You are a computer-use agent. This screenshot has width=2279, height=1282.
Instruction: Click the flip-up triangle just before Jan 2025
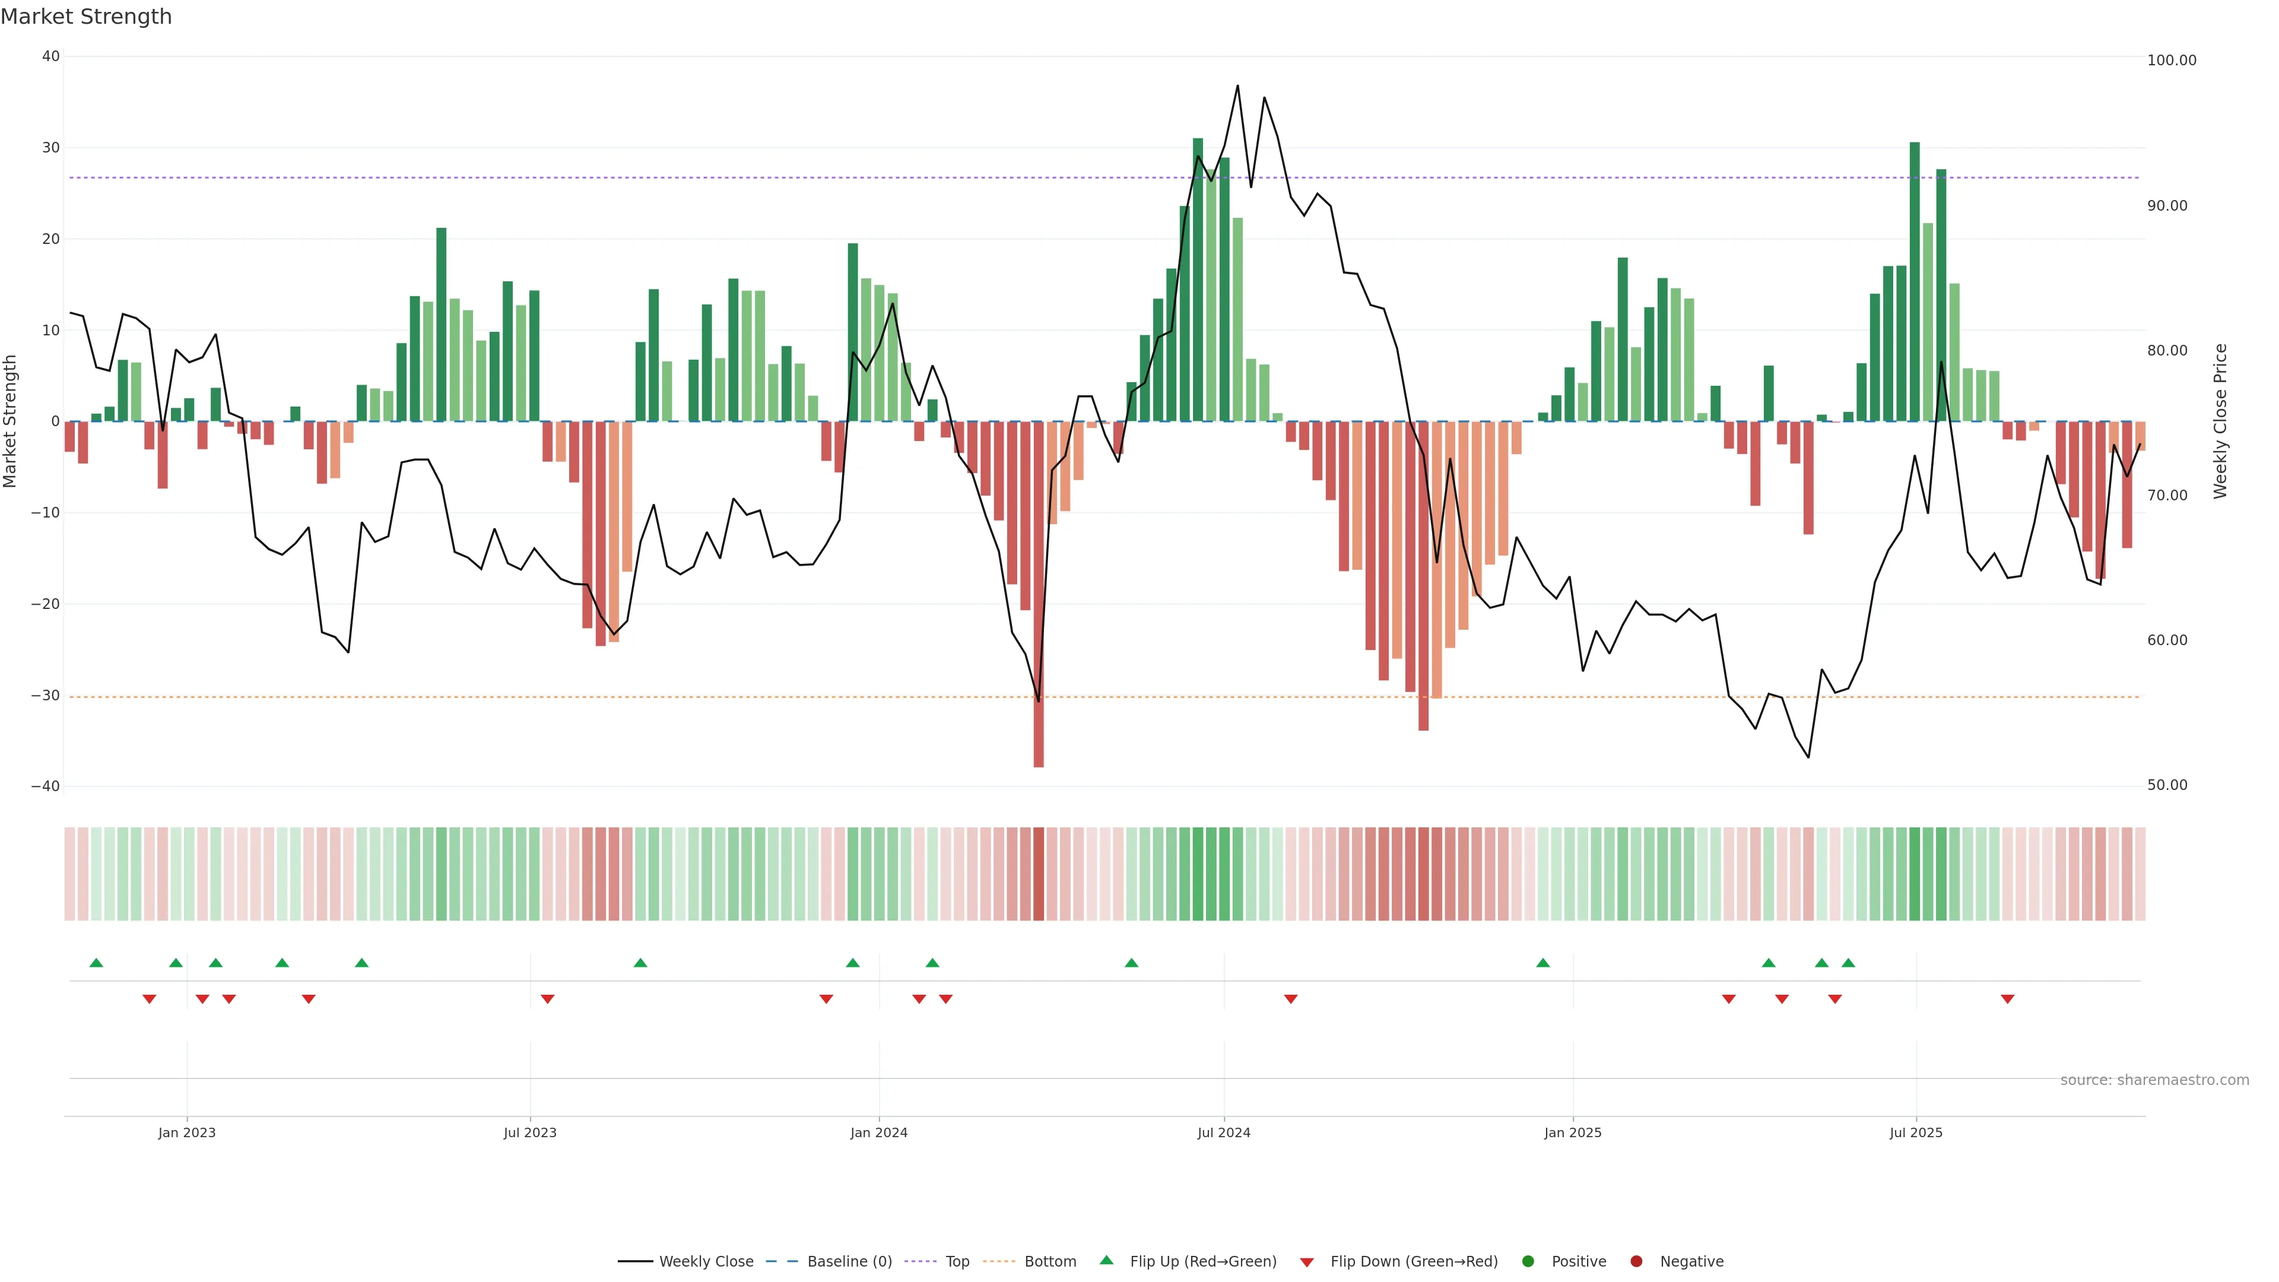(x=1543, y=963)
